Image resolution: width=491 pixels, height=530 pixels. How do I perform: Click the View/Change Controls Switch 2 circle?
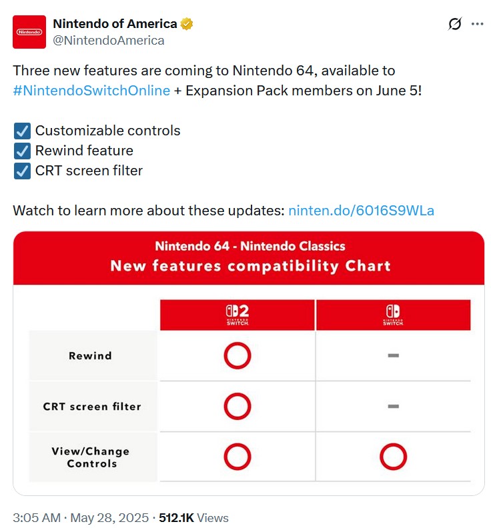pyautogui.click(x=237, y=457)
